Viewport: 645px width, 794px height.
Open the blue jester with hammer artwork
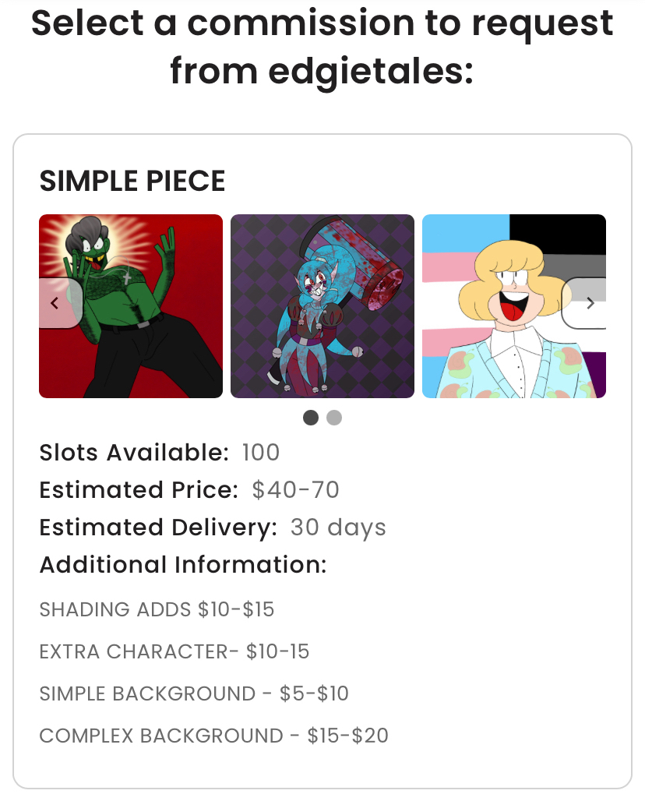322,306
